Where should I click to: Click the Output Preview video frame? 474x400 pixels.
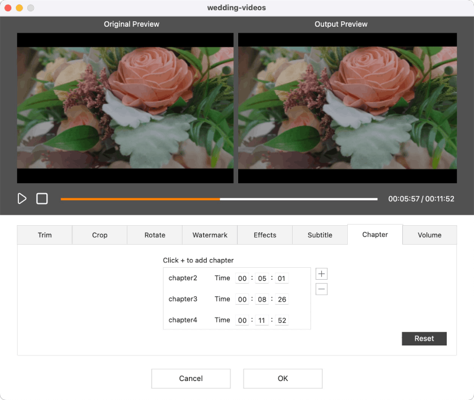point(347,108)
